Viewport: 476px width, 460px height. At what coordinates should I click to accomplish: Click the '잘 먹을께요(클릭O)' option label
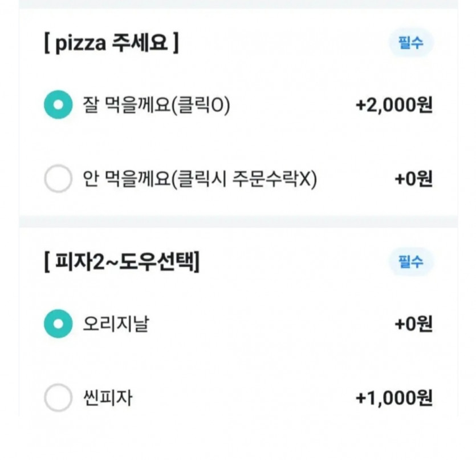[x=156, y=105]
